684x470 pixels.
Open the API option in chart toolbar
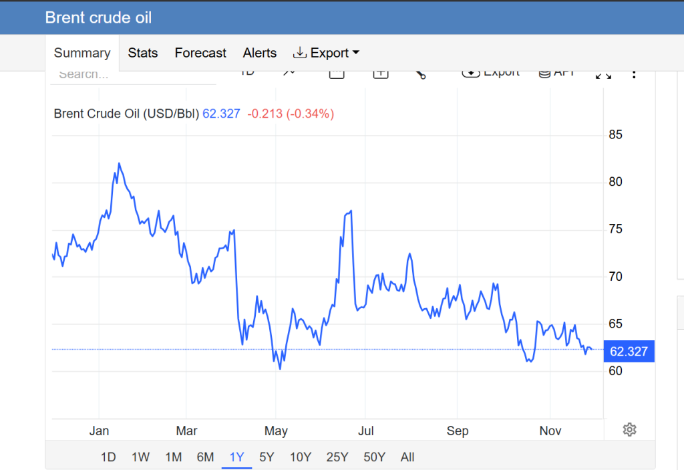556,74
